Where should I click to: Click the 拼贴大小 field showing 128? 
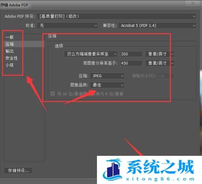(165, 76)
